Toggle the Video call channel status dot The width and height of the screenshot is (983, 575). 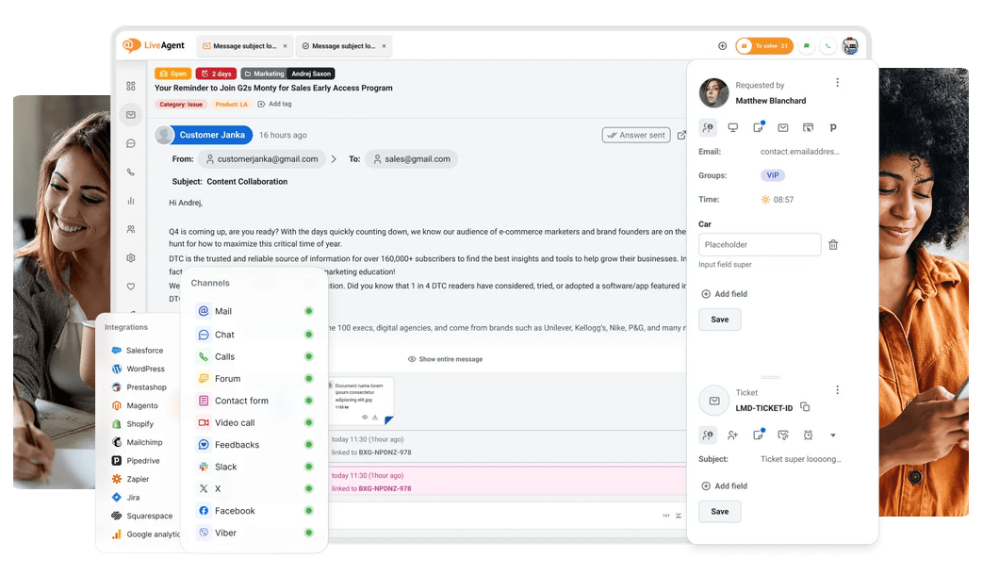tap(308, 422)
